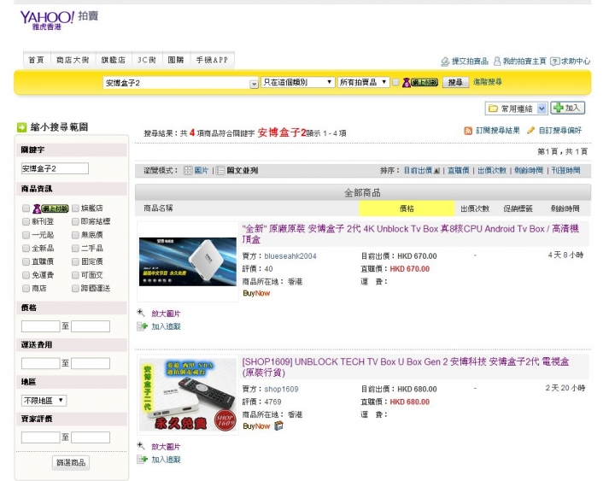The height and width of the screenshot is (481, 615).
Task: Sort by 出價次數
Action: coord(492,170)
